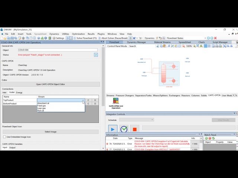Click the red X delete flowsheet state icon
Screen dimensions: 238x178
(x=215, y=38)
